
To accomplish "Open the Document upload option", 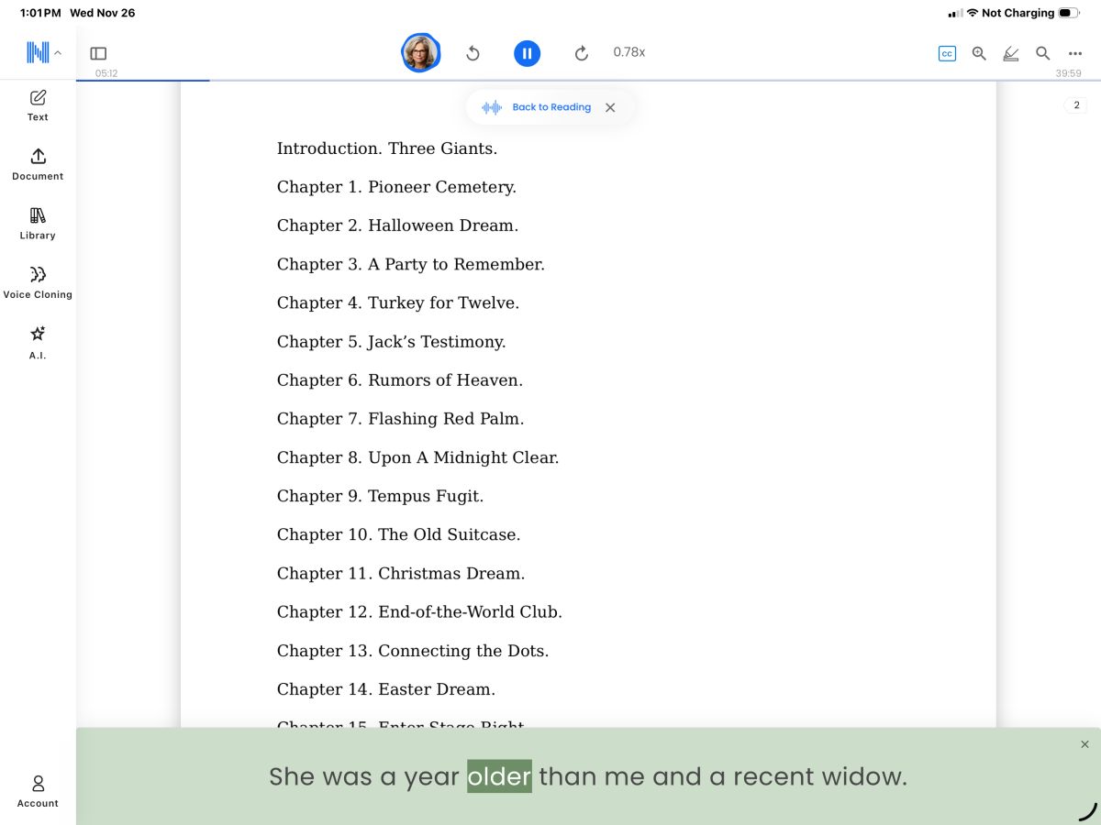I will (x=38, y=164).
